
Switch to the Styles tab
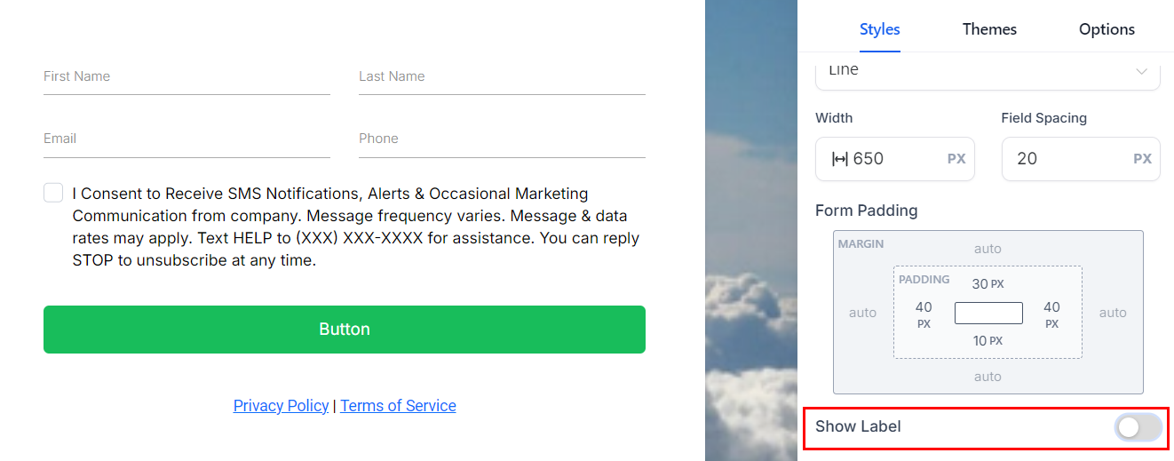(879, 29)
